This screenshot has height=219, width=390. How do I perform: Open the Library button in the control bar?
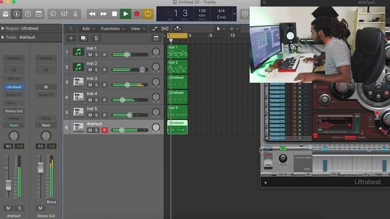coord(5,14)
